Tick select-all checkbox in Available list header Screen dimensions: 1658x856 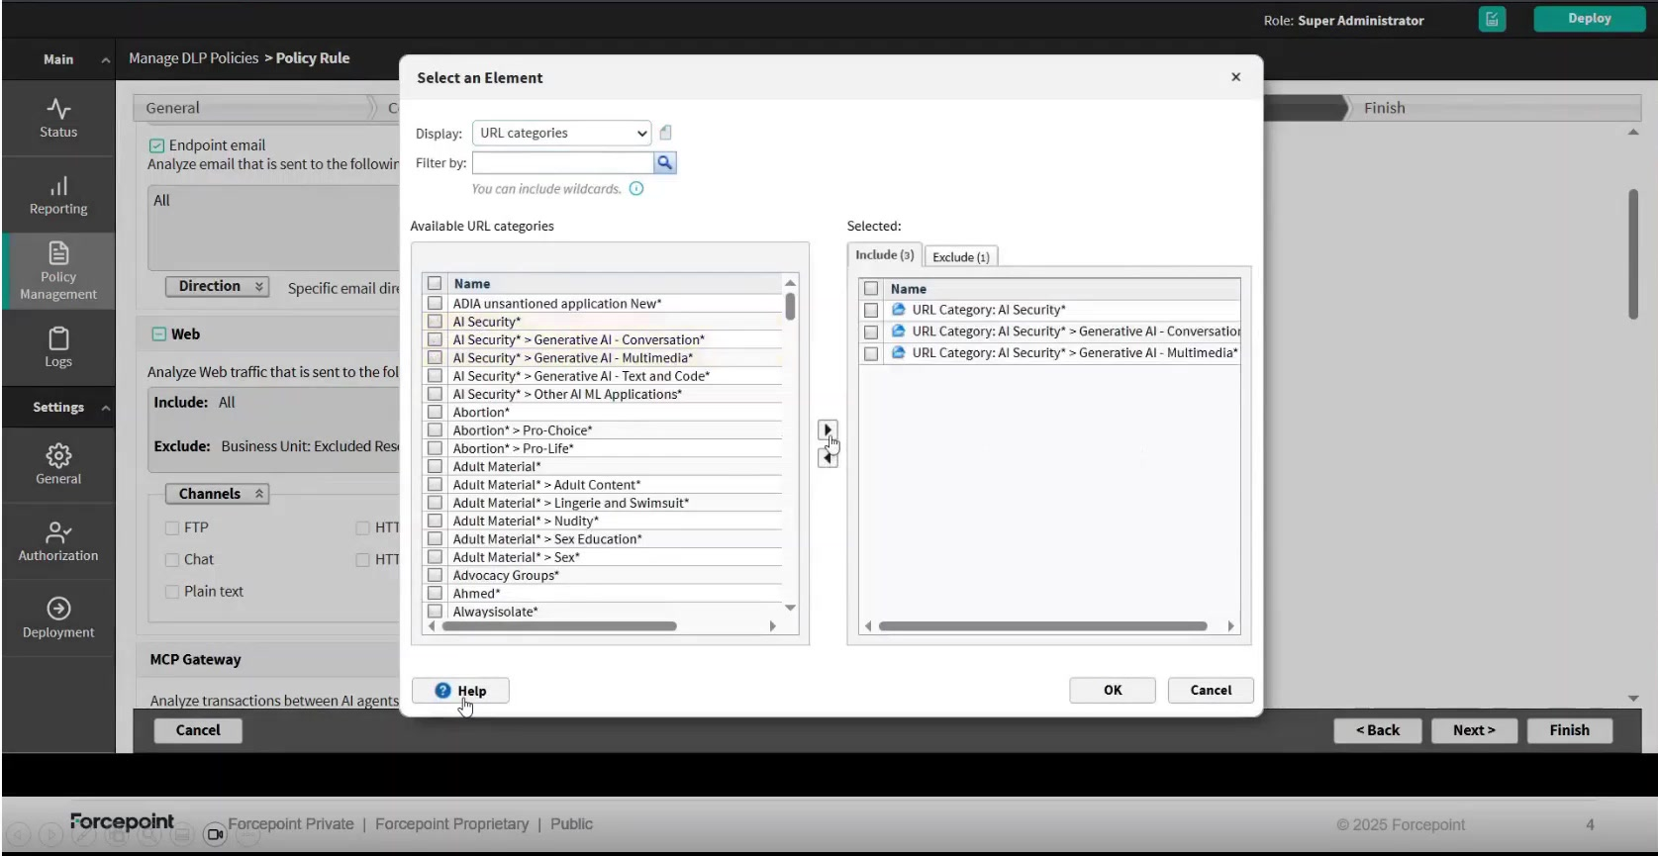[435, 283]
